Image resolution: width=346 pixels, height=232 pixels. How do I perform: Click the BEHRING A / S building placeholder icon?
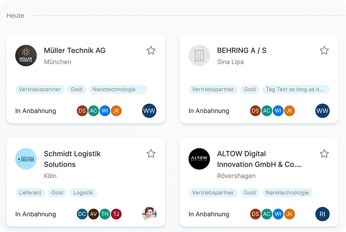199,56
